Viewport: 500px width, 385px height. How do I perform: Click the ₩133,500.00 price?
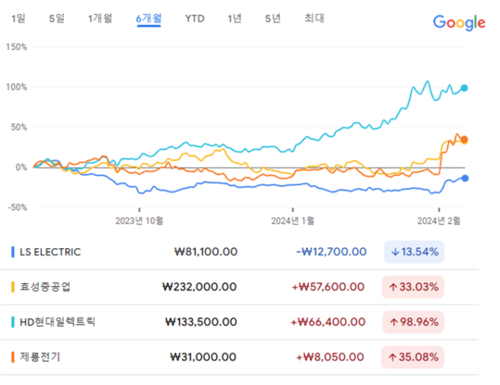point(201,322)
